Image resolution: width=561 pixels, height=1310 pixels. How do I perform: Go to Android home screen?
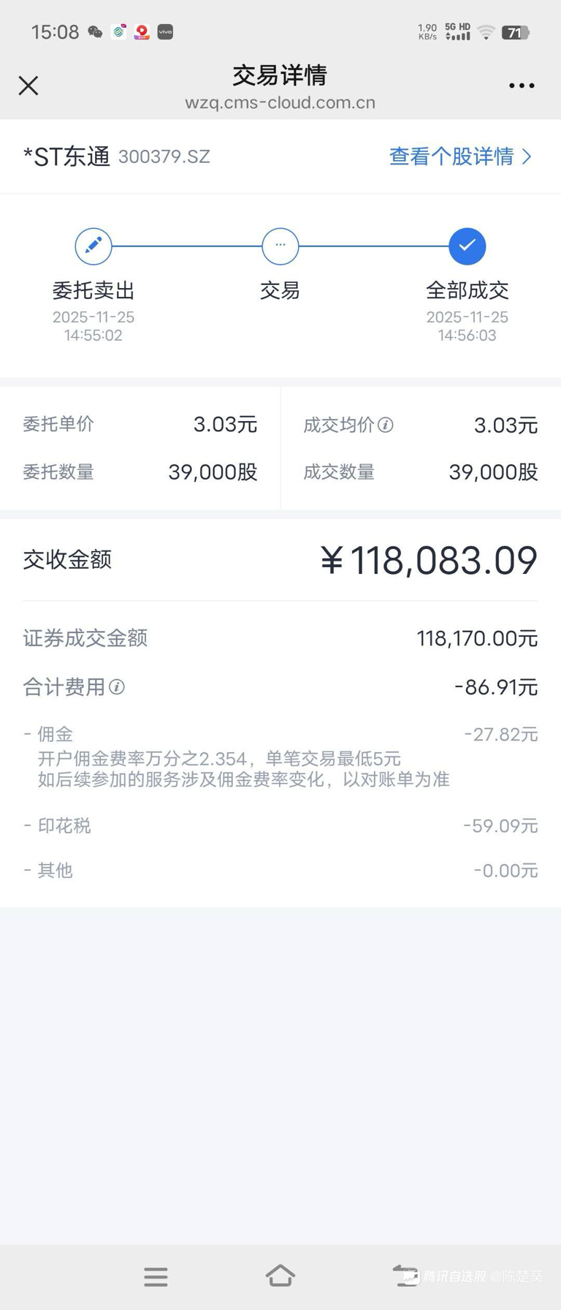coord(280,1276)
